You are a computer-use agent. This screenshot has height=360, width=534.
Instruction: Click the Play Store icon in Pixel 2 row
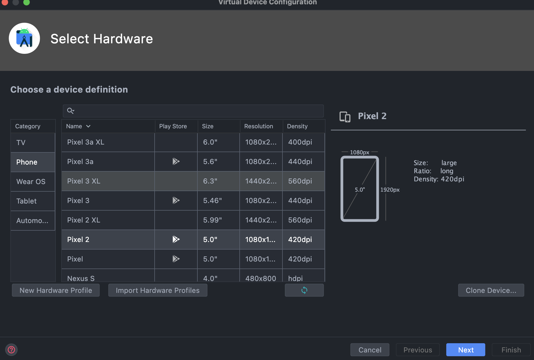click(x=176, y=240)
